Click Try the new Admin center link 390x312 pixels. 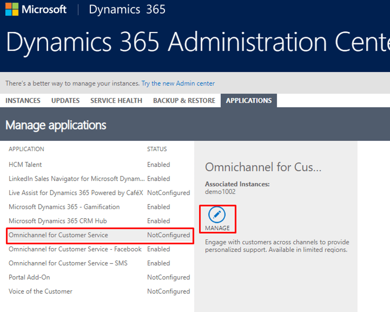pyautogui.click(x=178, y=84)
